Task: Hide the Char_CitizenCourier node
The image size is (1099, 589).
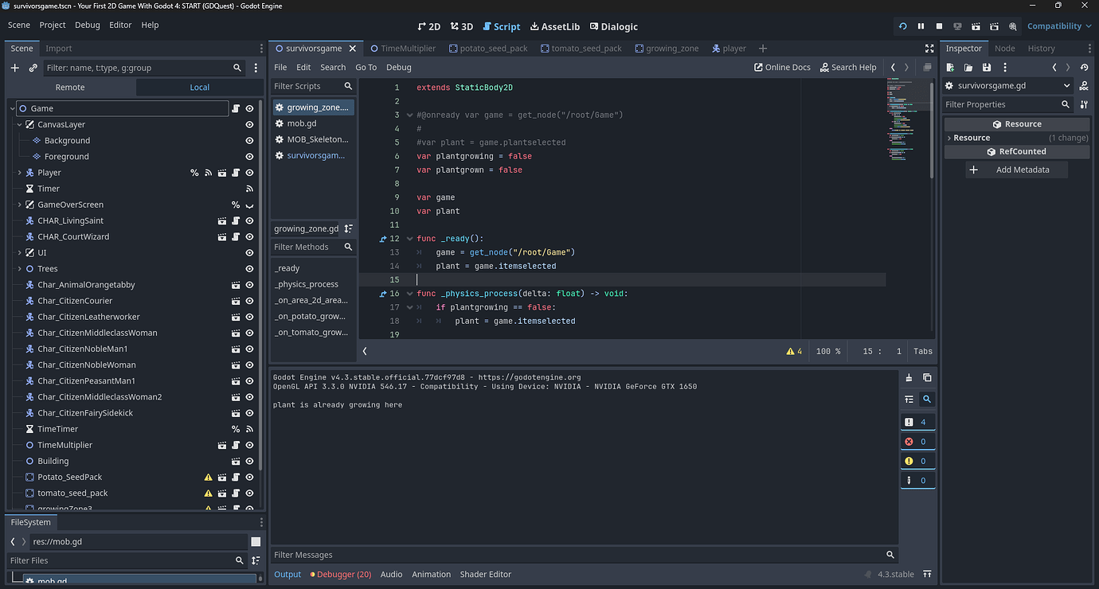Action: 249,300
